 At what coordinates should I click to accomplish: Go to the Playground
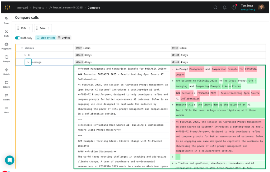[6, 46]
